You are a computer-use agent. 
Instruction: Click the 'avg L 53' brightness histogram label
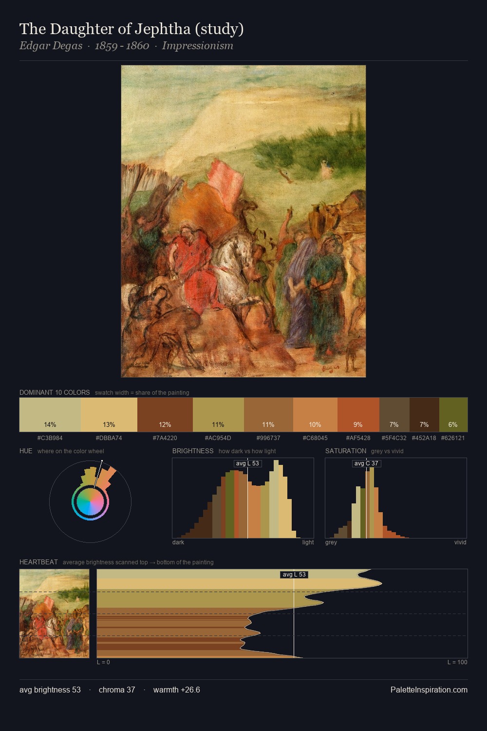[x=247, y=463]
